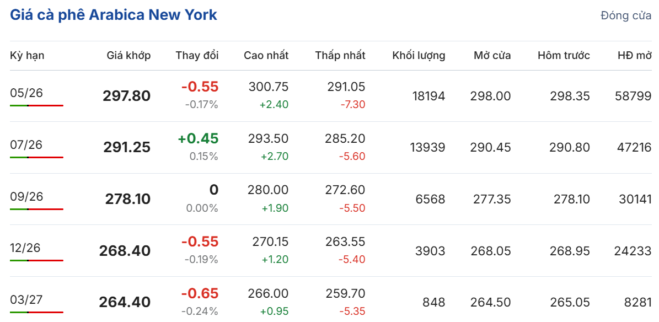The image size is (659, 322).
Task: Click the green-red range bar under 05/26
Action: [36, 105]
